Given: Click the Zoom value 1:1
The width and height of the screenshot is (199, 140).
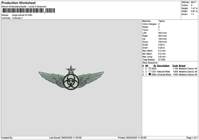Looking at the screenshot, I should point(192,14).
